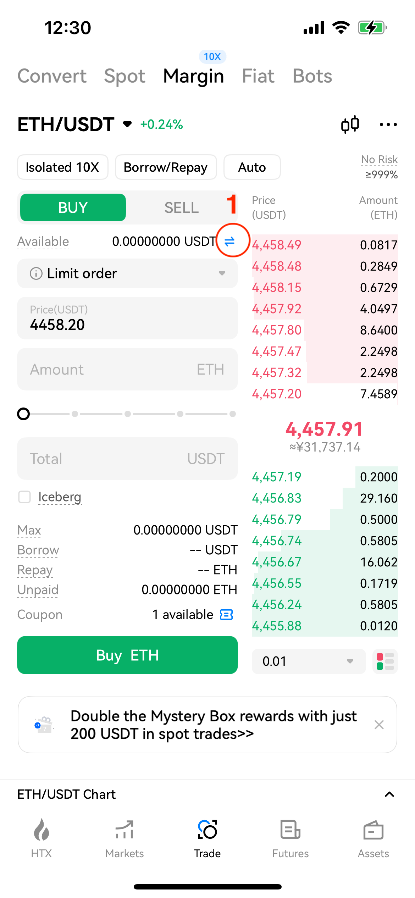Open the Limit order type dropdown
Screen dimensions: 415x898
(127, 273)
